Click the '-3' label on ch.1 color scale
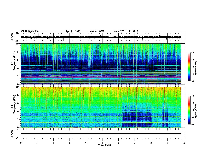Viewport: 207px width, 160px height. (193, 53)
